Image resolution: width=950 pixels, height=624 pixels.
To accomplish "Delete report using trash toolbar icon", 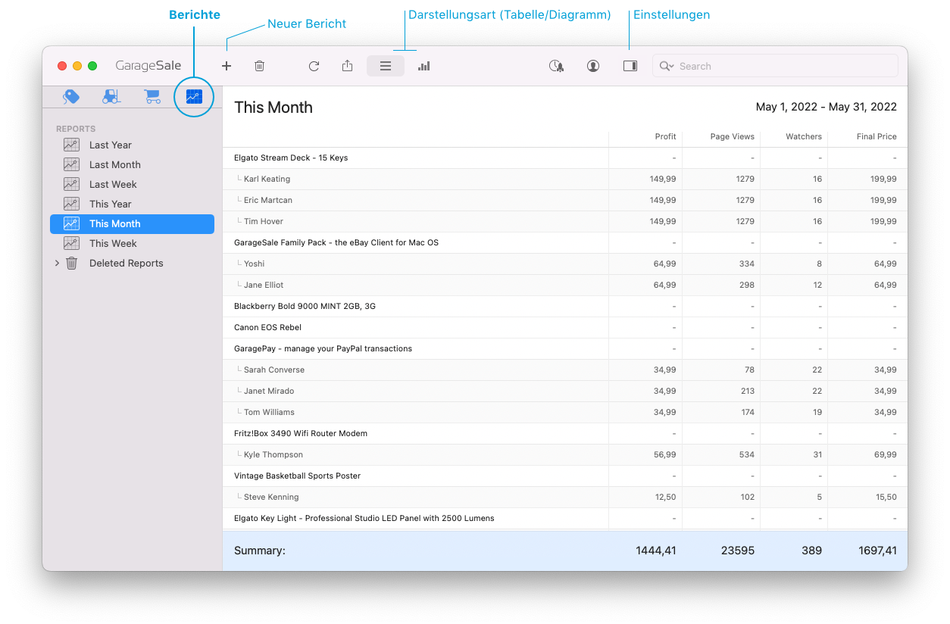I will pos(259,66).
